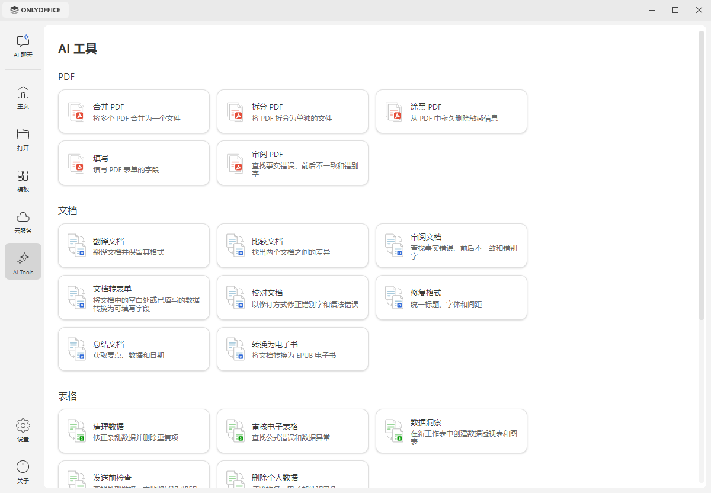This screenshot has height=493, width=711.
Task: Click the 比较文档 compare icon
Action: click(235, 246)
